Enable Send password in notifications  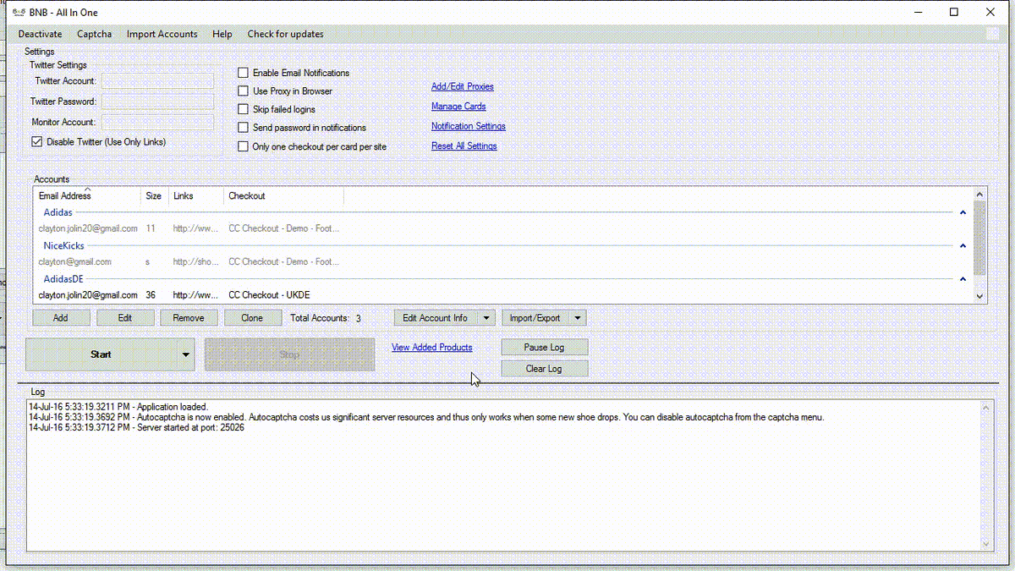point(243,128)
